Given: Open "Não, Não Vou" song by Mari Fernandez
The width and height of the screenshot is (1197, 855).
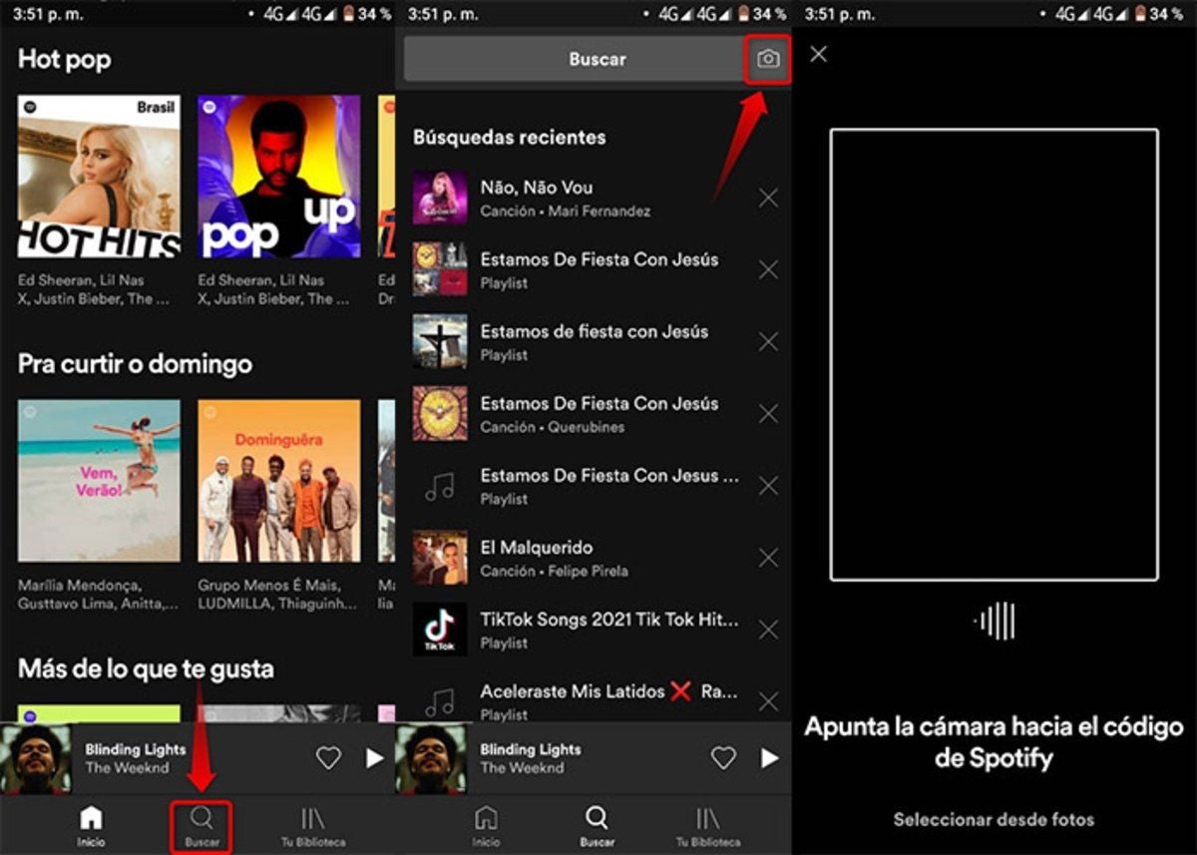Looking at the screenshot, I should click(594, 198).
